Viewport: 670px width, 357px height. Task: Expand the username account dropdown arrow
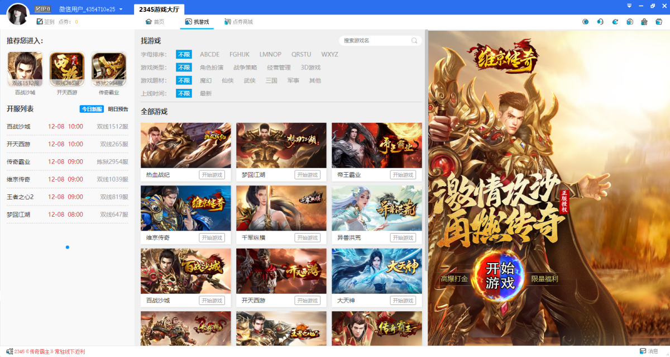pos(121,9)
